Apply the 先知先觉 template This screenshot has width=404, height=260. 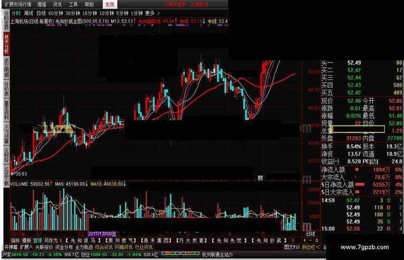click(x=229, y=240)
